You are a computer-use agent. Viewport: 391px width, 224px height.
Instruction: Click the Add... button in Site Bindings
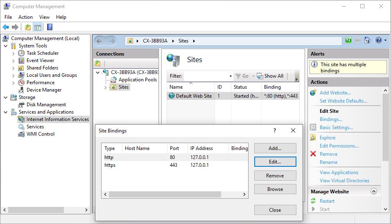coord(275,148)
